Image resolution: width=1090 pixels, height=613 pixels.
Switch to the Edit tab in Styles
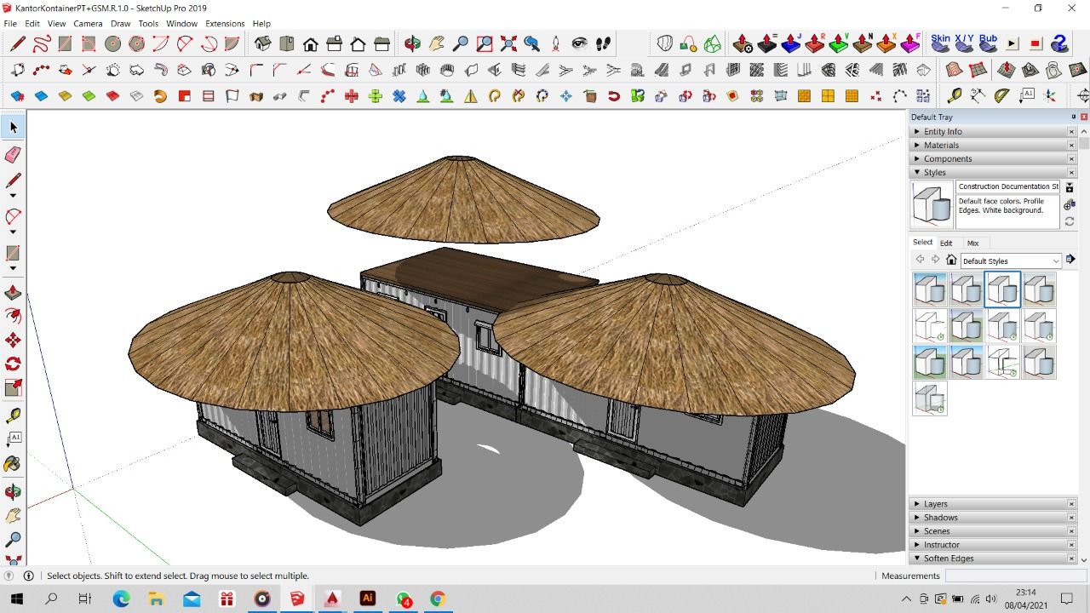946,243
